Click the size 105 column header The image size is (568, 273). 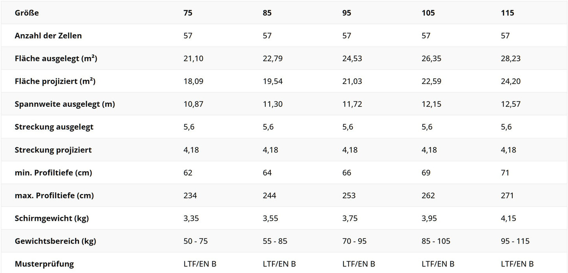point(428,13)
